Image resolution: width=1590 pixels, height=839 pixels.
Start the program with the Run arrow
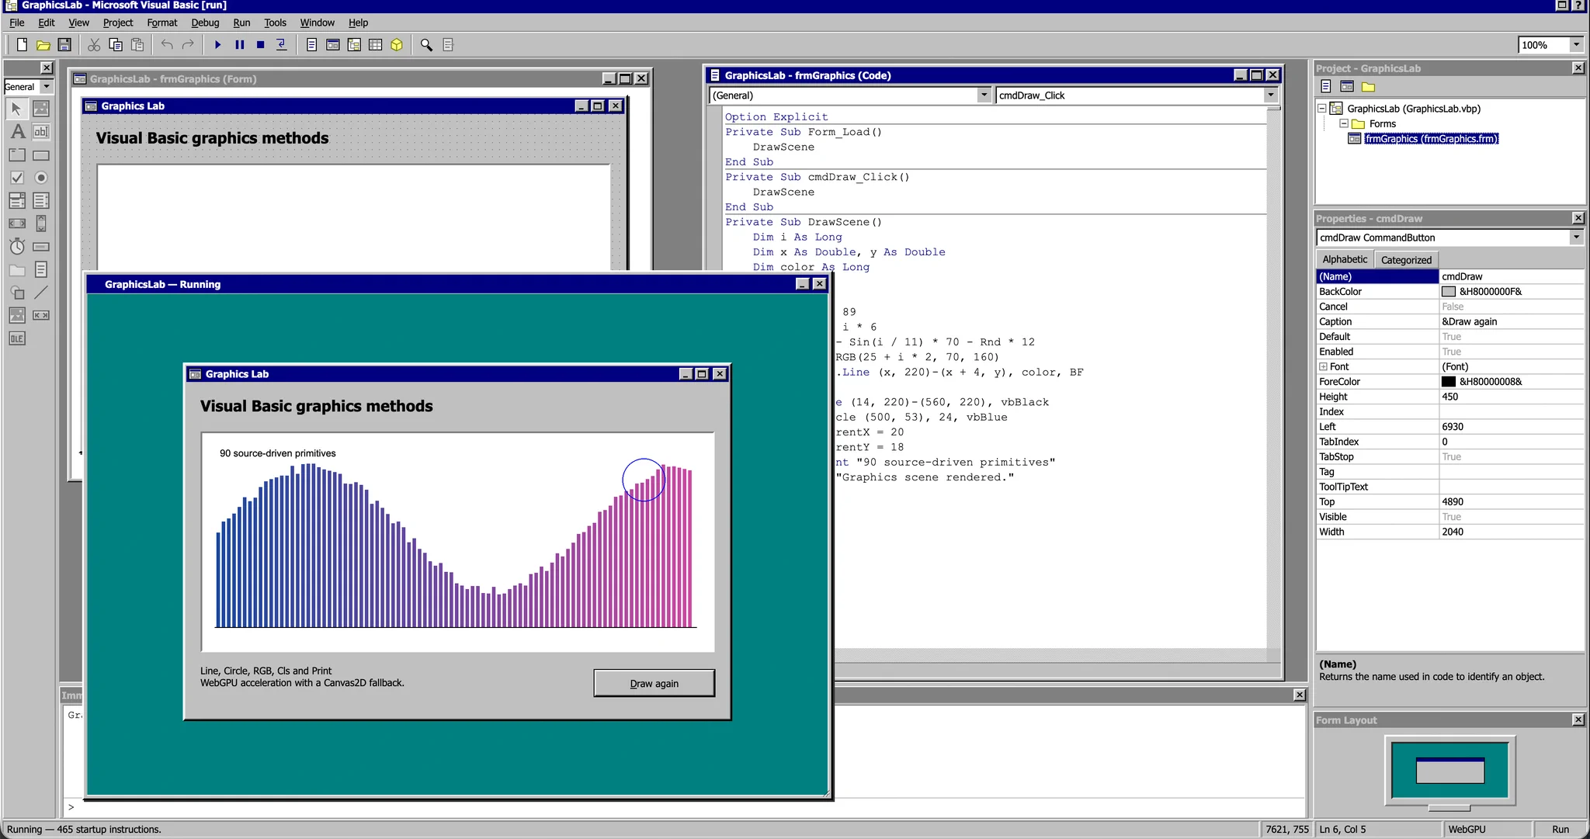(x=218, y=45)
